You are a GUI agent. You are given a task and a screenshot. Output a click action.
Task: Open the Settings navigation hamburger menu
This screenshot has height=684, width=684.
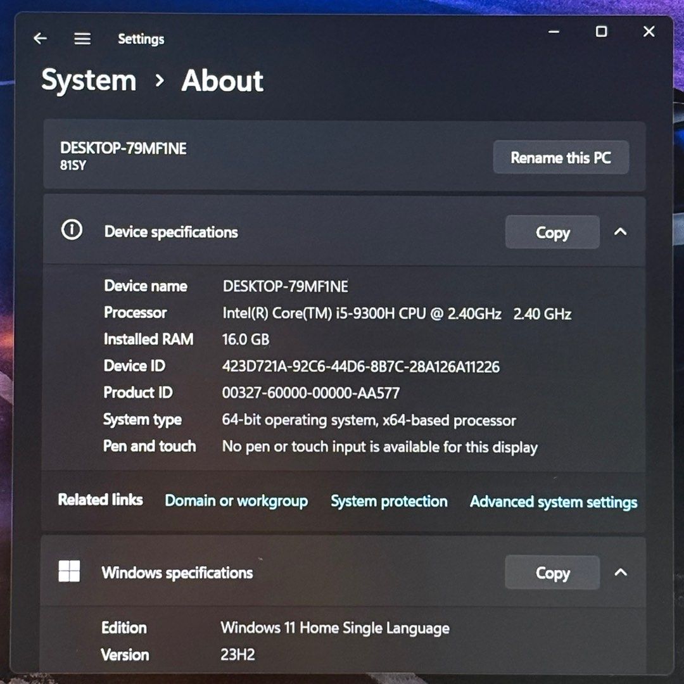click(82, 38)
